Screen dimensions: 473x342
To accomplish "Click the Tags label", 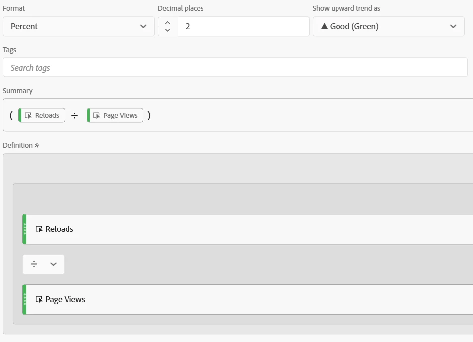I will [9, 50].
